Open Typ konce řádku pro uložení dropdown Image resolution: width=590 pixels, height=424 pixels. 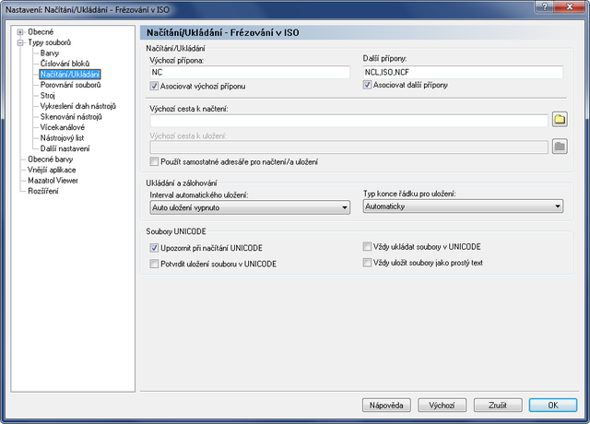[x=463, y=206]
